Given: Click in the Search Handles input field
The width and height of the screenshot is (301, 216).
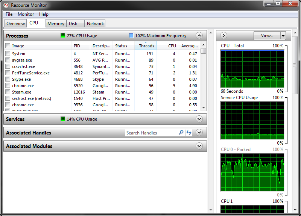Looking at the screenshot, I should [151, 133].
